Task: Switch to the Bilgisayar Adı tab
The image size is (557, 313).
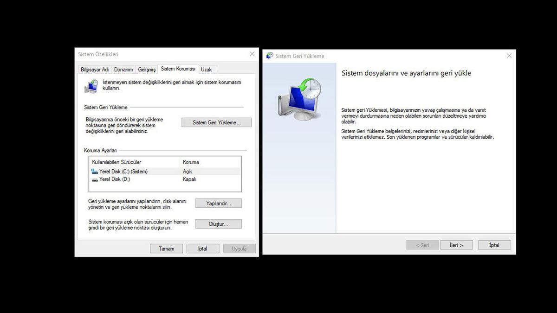Action: (x=94, y=69)
